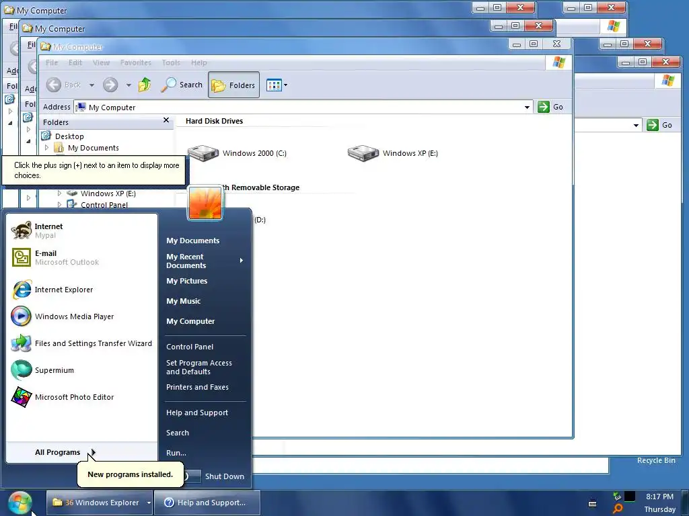
Task: Open Windows 2000 (C:) drive
Action: [x=237, y=153]
